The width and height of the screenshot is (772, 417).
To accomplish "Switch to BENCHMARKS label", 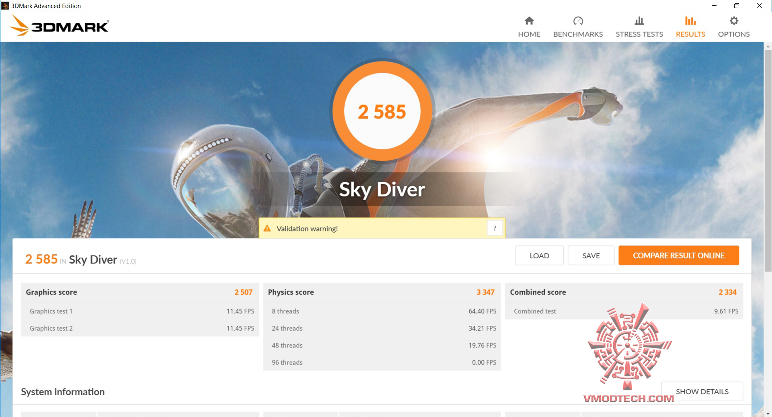I will pyautogui.click(x=578, y=34).
